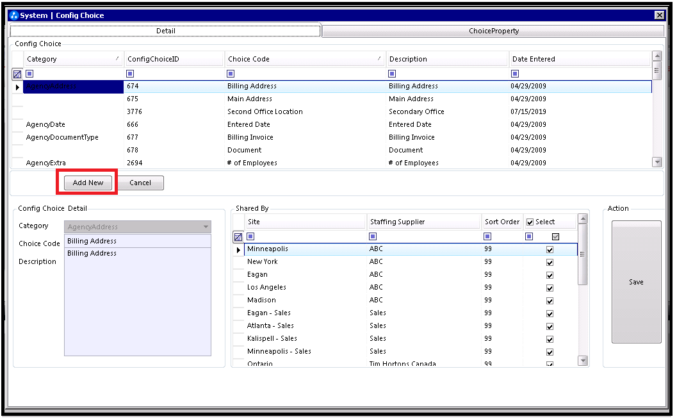
Task: Click the Choice Code input field
Action: (x=138, y=241)
